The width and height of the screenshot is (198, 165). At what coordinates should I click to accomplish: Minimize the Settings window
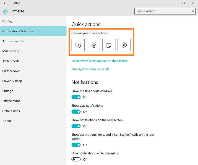[174, 3]
